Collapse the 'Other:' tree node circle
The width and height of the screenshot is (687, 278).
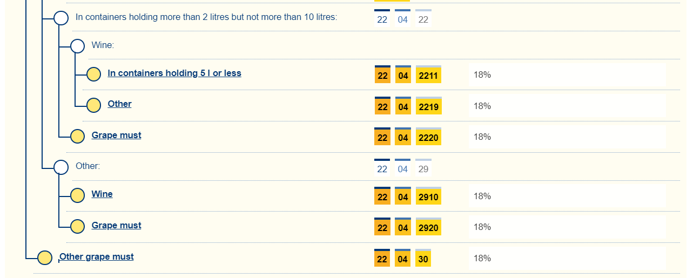click(x=62, y=167)
